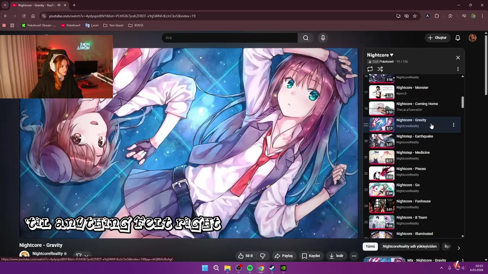Open the YouTube account avatar menu

click(472, 38)
